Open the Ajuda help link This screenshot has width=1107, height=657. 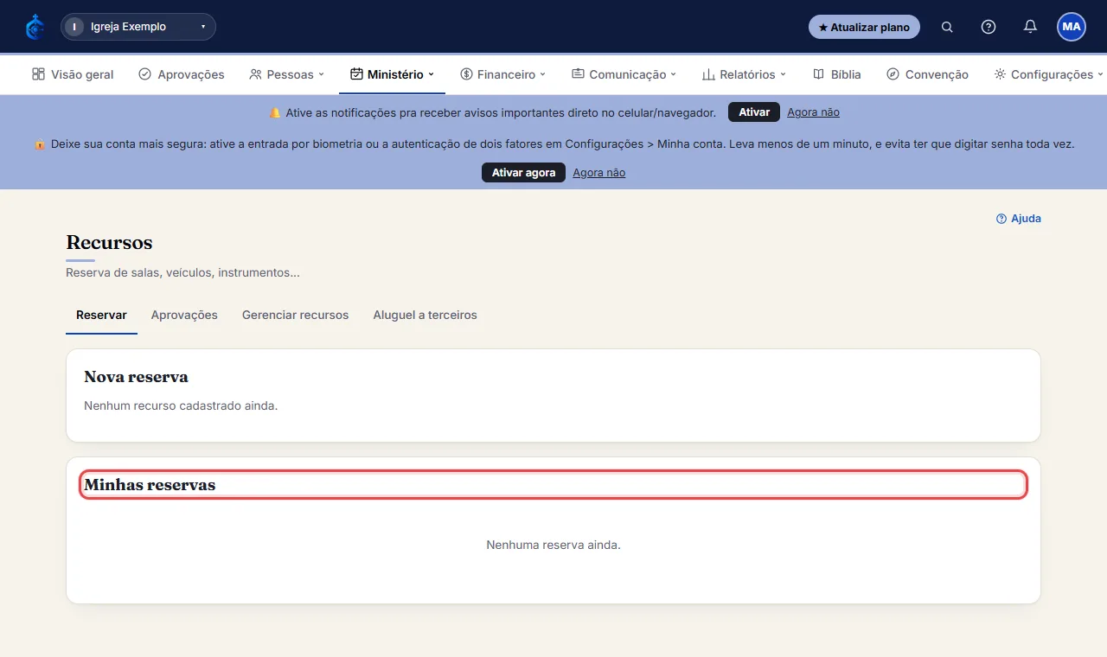(x=1019, y=219)
